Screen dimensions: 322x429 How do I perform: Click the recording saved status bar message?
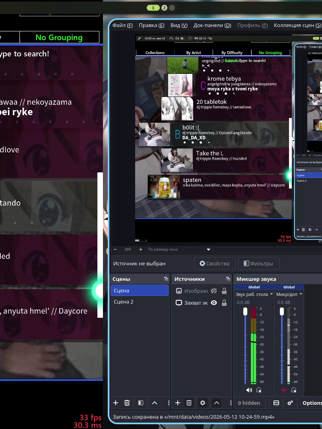click(193, 417)
